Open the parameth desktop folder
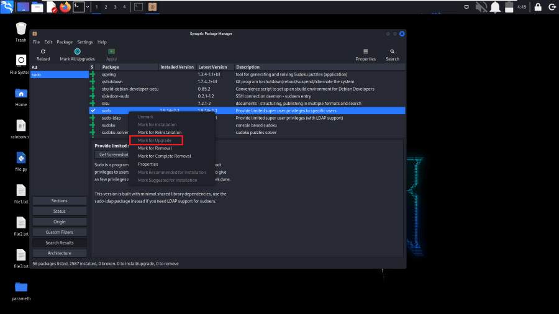The width and height of the screenshot is (559, 314). click(x=21, y=291)
